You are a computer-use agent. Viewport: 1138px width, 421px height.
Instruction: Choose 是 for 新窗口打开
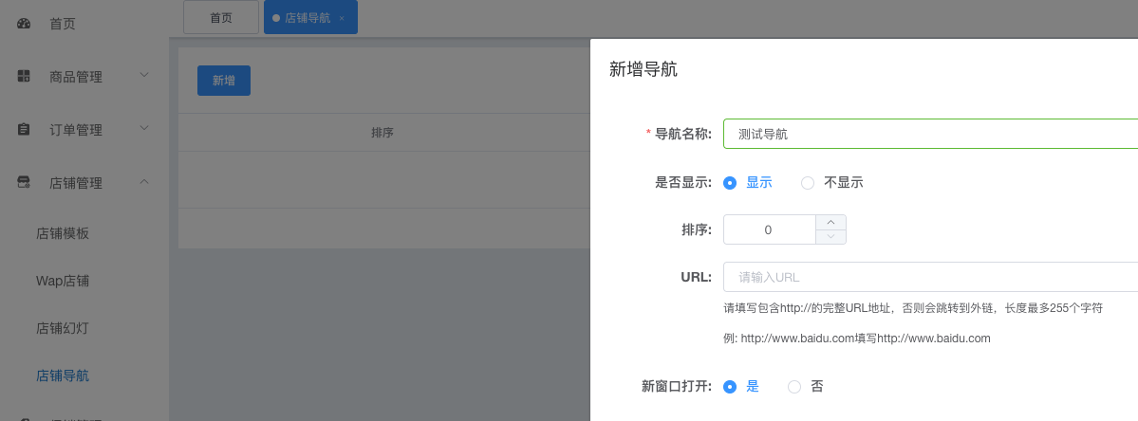click(741, 387)
